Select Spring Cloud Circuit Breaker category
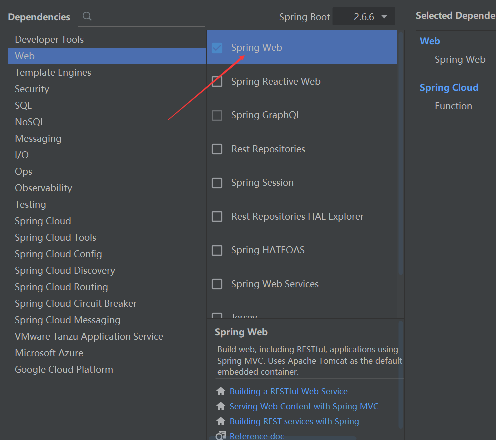Image resolution: width=496 pixels, height=440 pixels. tap(107, 303)
